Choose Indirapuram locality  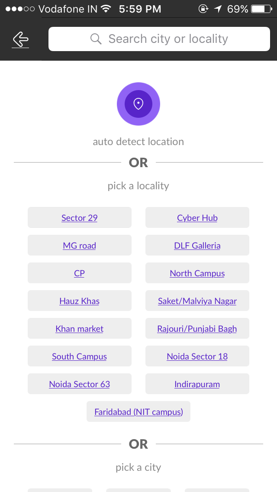pos(197,384)
